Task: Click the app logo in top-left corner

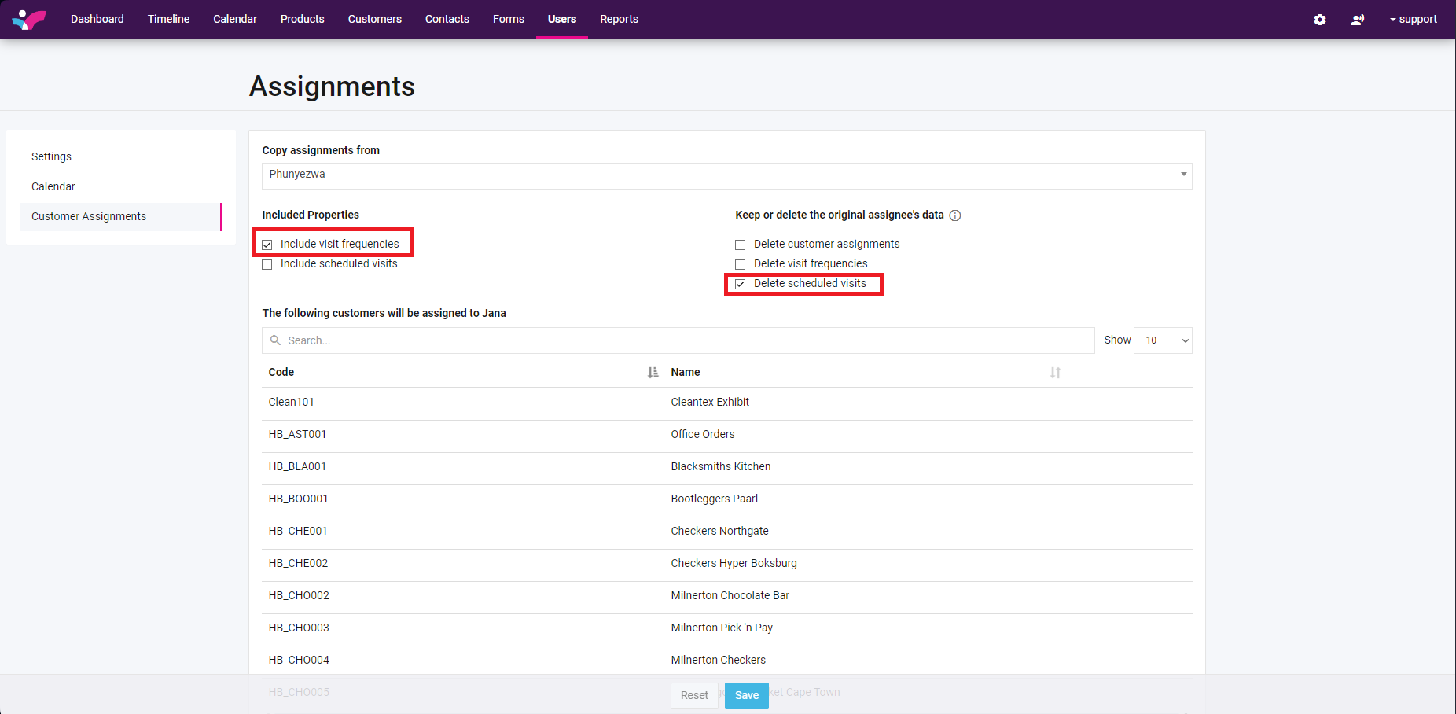Action: [x=29, y=19]
